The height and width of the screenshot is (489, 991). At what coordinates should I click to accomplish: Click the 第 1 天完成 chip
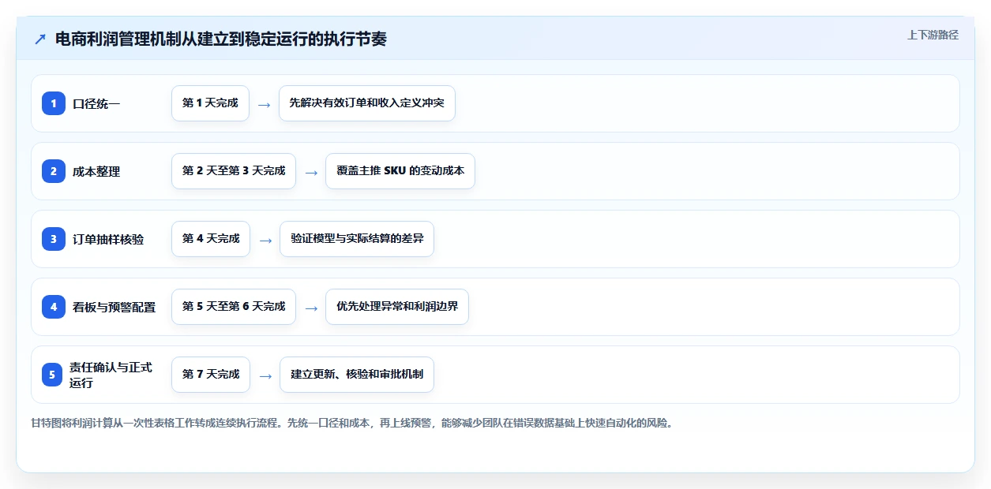210,103
